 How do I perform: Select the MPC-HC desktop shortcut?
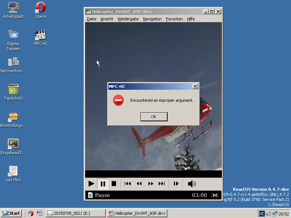[x=40, y=37]
